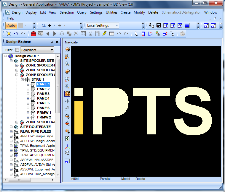Select ASDFWL HM-ASSDEF tree item
The height and width of the screenshot is (192, 225).
pyautogui.click(x=36, y=160)
